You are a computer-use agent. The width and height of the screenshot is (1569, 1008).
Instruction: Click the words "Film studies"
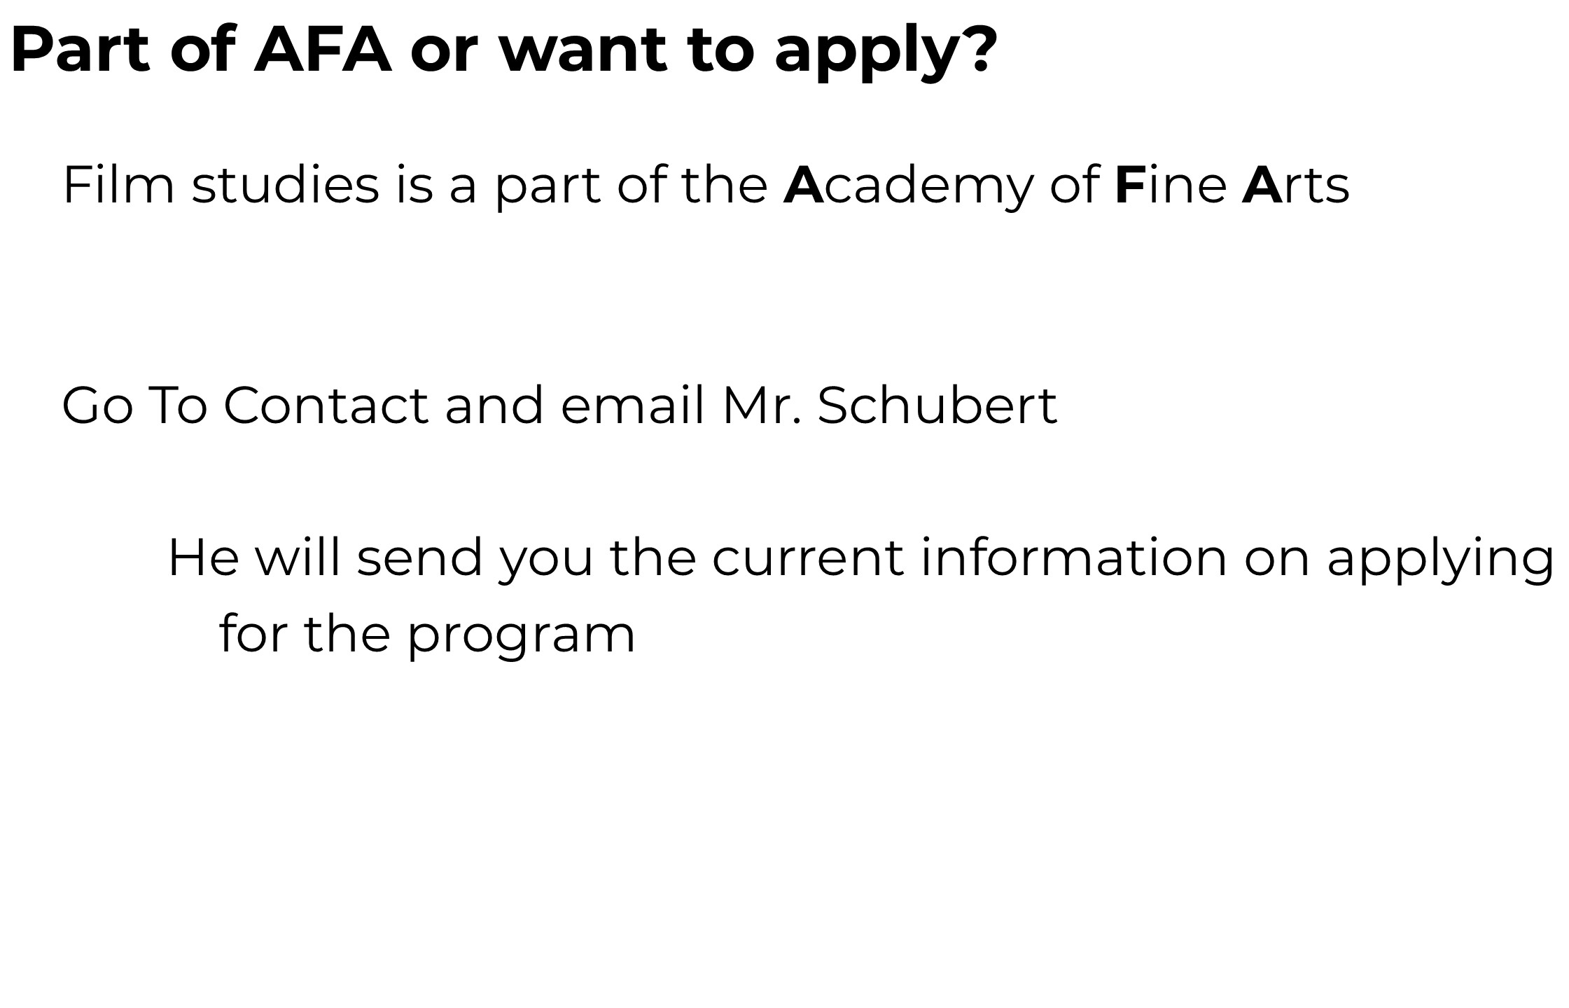click(221, 185)
